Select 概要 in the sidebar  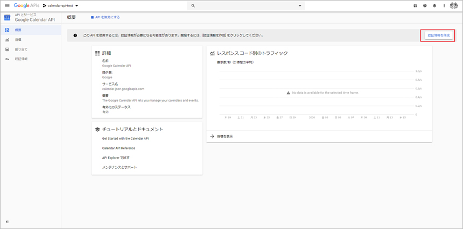[x=31, y=30]
